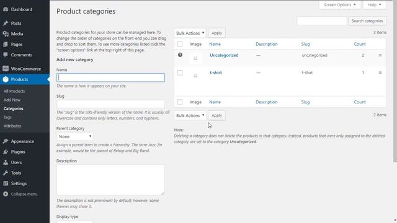Open the Media library icon
This screenshot has width=397, height=223.
[6, 33]
